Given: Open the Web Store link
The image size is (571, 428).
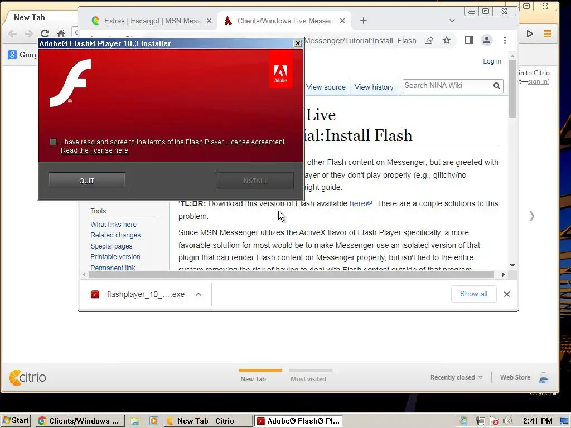Looking at the screenshot, I should pyautogui.click(x=515, y=377).
